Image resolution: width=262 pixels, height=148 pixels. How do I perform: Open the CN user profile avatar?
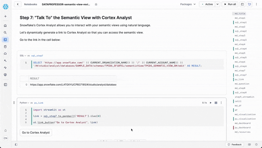[6, 138]
